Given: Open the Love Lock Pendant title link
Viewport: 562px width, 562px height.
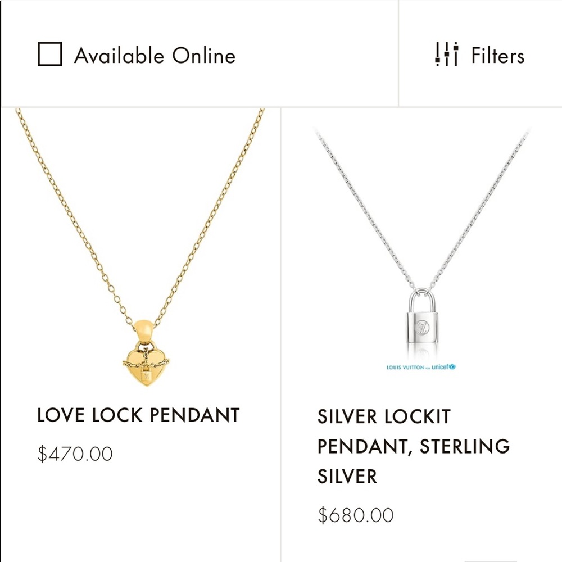Looking at the screenshot, I should pyautogui.click(x=138, y=415).
